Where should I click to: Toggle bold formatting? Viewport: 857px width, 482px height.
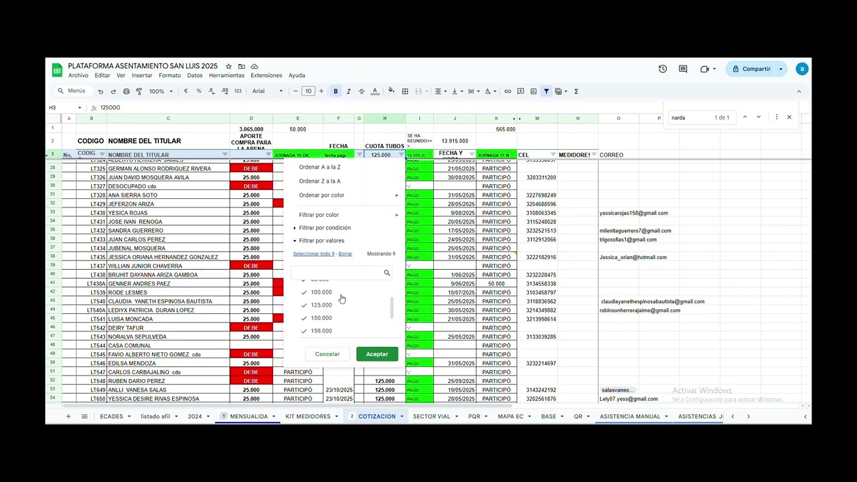click(335, 91)
